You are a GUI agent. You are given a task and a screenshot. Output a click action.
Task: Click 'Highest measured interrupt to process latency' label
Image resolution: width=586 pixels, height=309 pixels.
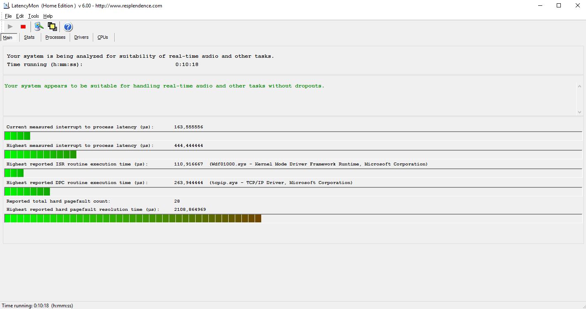80,146
